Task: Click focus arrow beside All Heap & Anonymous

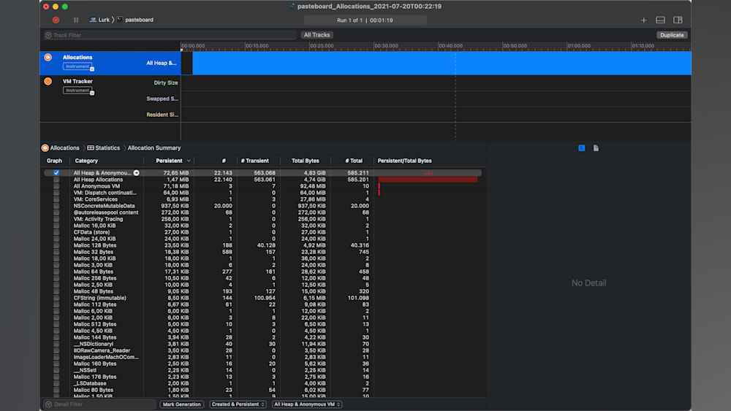Action: [x=137, y=173]
